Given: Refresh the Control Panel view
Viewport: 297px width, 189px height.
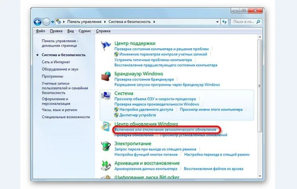Looking at the screenshot, I should click(x=224, y=22).
